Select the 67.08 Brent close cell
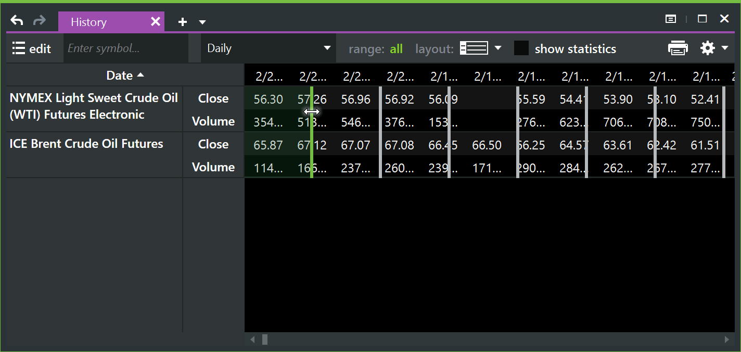The image size is (741, 352). (x=400, y=145)
